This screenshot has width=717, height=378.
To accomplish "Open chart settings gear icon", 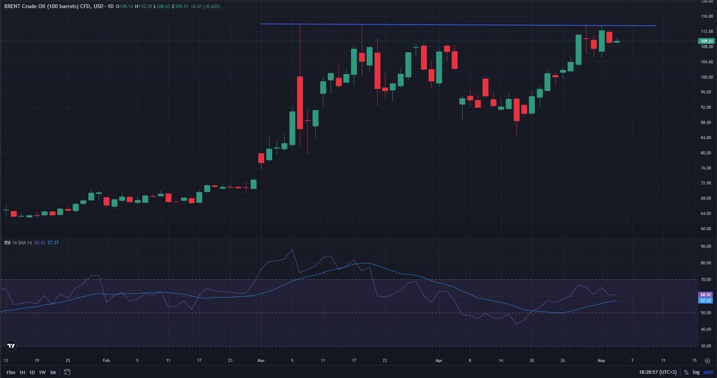I will (707, 361).
